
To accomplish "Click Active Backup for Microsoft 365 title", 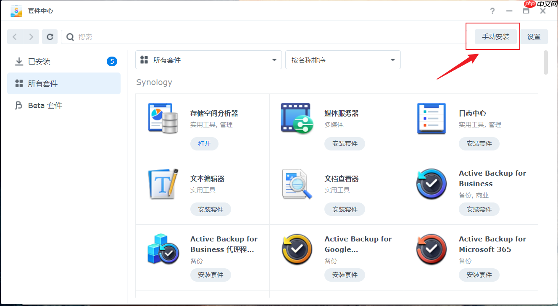I will [x=492, y=244].
